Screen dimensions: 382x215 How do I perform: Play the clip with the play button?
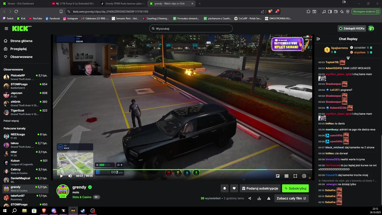click(x=61, y=176)
